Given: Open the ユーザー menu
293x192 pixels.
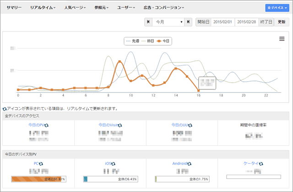Looking at the screenshot, I should point(126,8).
